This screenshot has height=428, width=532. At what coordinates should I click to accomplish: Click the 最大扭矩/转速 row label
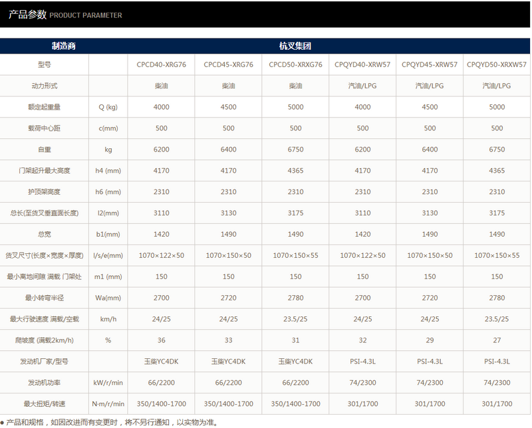[45, 403]
